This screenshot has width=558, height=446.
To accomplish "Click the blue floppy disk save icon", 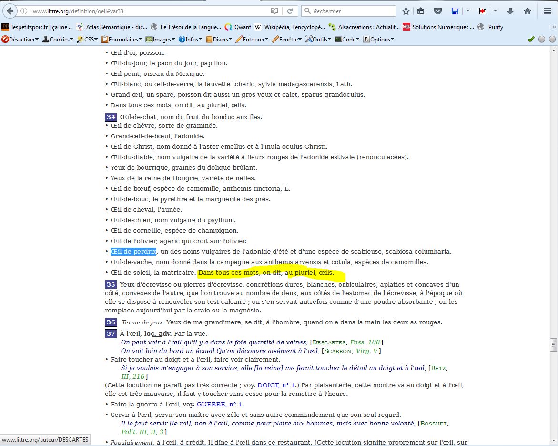I will click(455, 11).
